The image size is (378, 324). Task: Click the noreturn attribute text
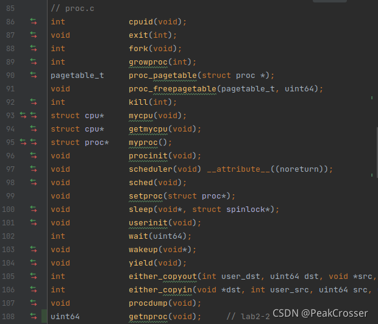(x=299, y=169)
